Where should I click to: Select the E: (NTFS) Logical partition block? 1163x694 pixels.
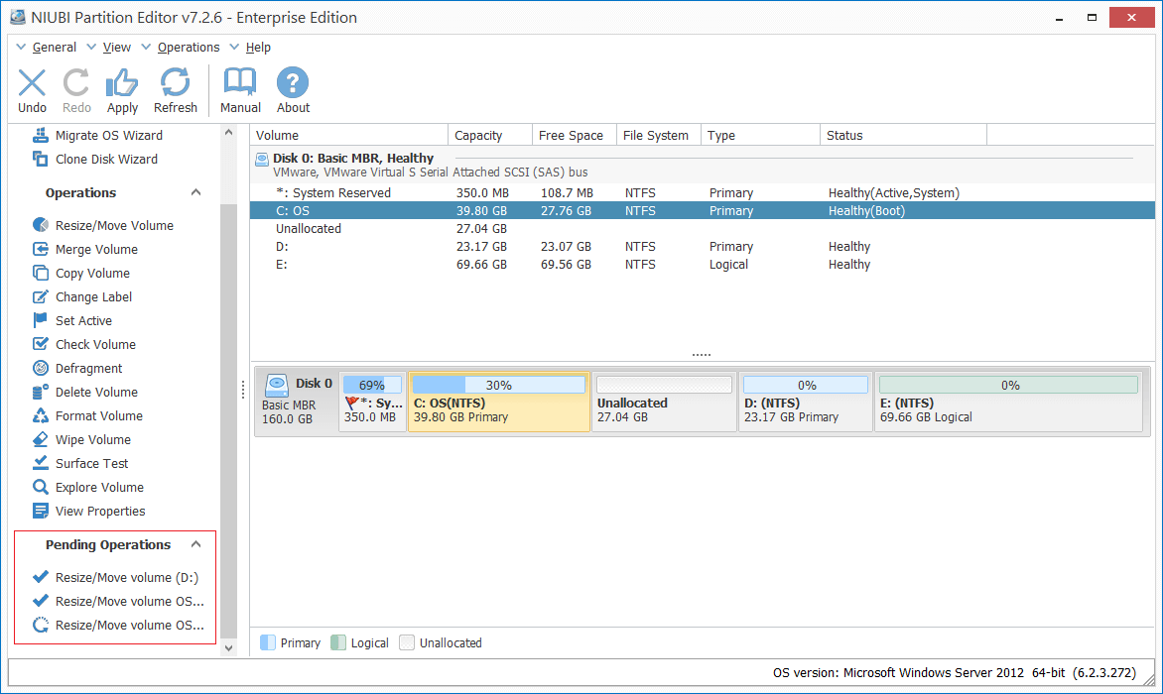point(1009,402)
